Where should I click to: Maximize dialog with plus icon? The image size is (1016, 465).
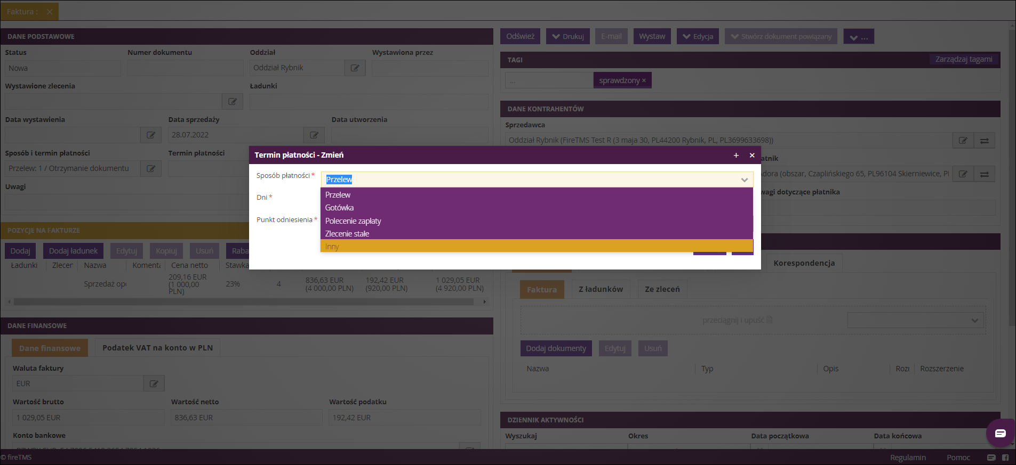736,155
